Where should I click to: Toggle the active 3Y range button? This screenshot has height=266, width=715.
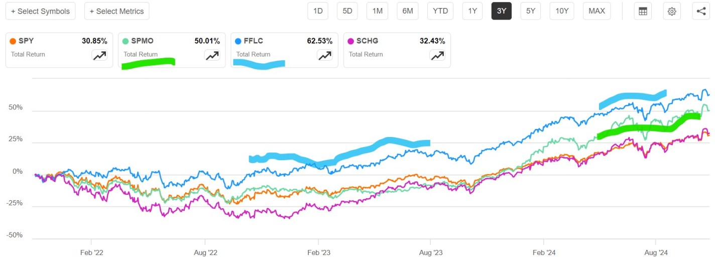(501, 11)
